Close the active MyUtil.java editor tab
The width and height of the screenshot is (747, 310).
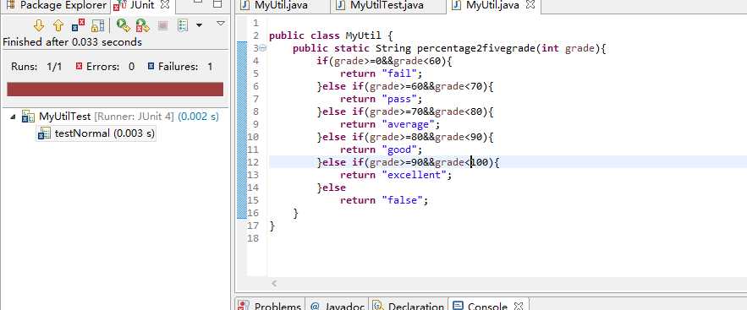click(531, 5)
